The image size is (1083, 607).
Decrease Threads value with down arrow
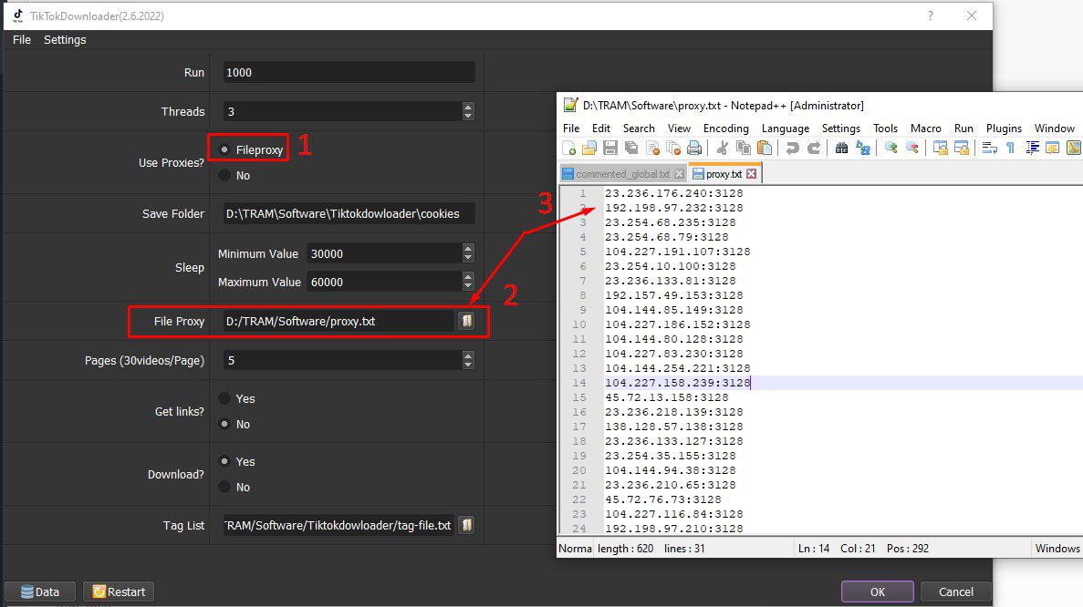pyautogui.click(x=468, y=115)
